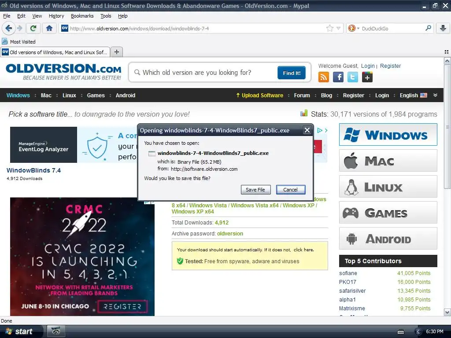The height and width of the screenshot is (338, 451).
Task: Open the English language selector
Action: (413, 96)
